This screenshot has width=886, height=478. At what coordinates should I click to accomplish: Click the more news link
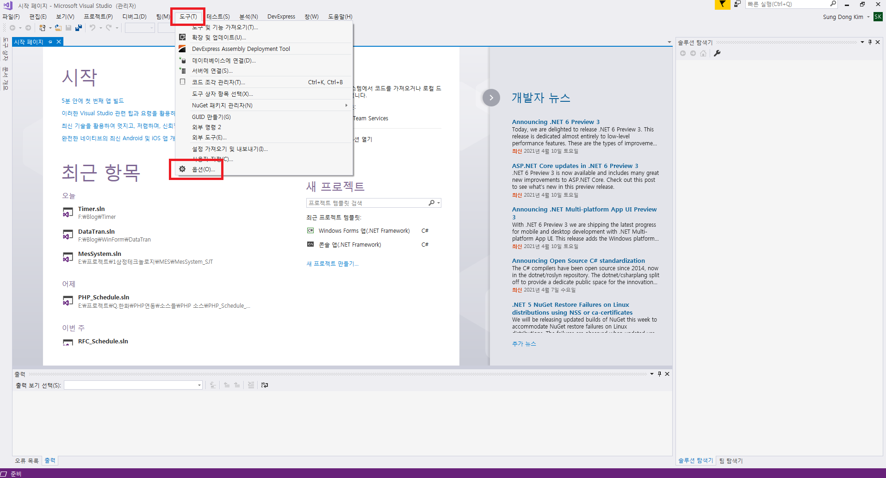click(524, 344)
